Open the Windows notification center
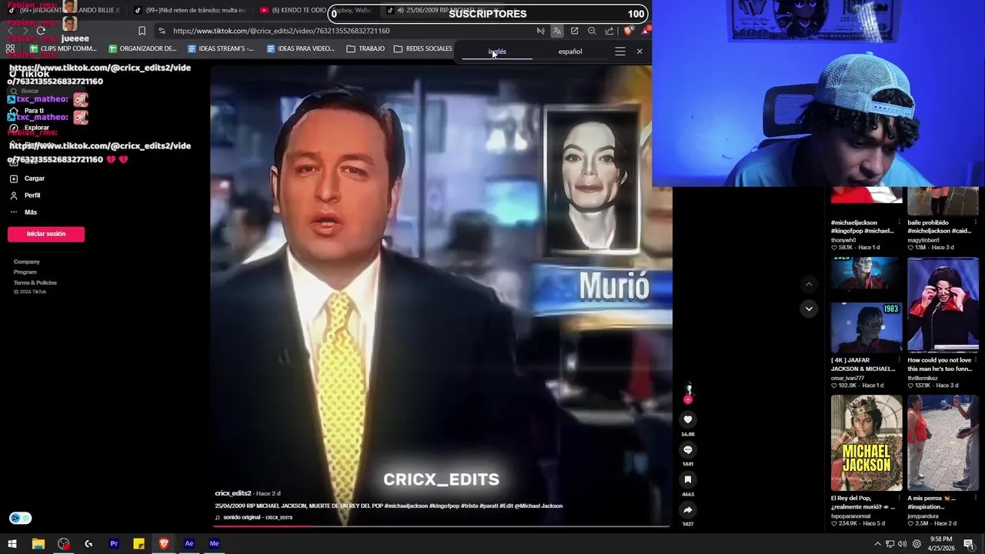The height and width of the screenshot is (554, 985). pos(969,544)
